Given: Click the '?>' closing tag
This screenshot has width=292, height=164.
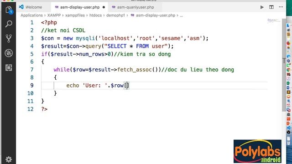Looking at the screenshot, I should click(x=44, y=109).
